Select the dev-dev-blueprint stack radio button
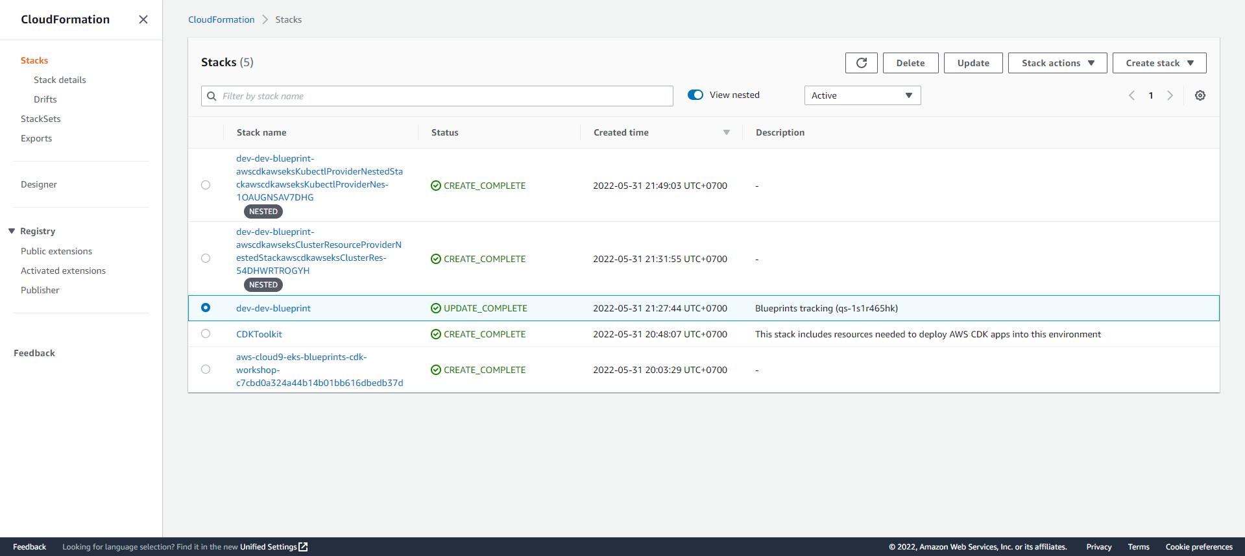This screenshot has height=556, width=1245. coord(206,308)
